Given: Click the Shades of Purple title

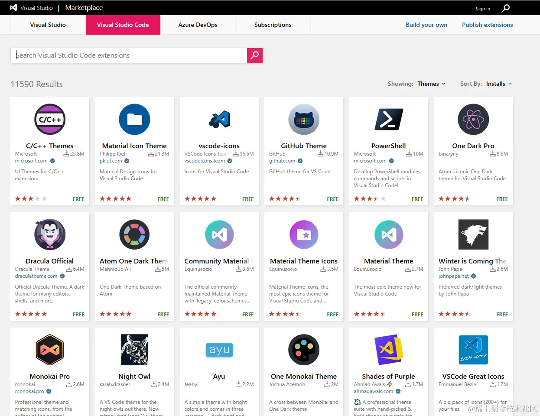Looking at the screenshot, I should [x=389, y=376].
